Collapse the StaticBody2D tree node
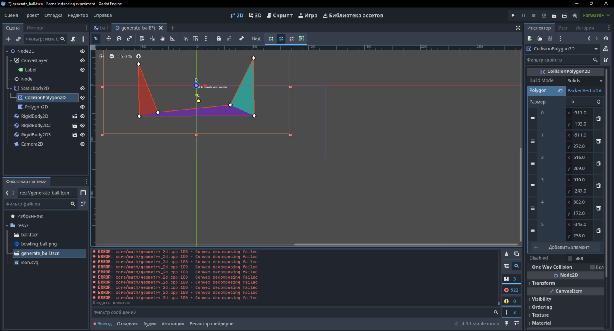Screen dimensions: 614x331 11,88
